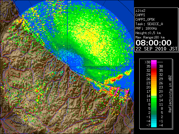Click the '22 SEP 2010 JST' date
Viewport: 179px width, 134px height.
(156, 49)
